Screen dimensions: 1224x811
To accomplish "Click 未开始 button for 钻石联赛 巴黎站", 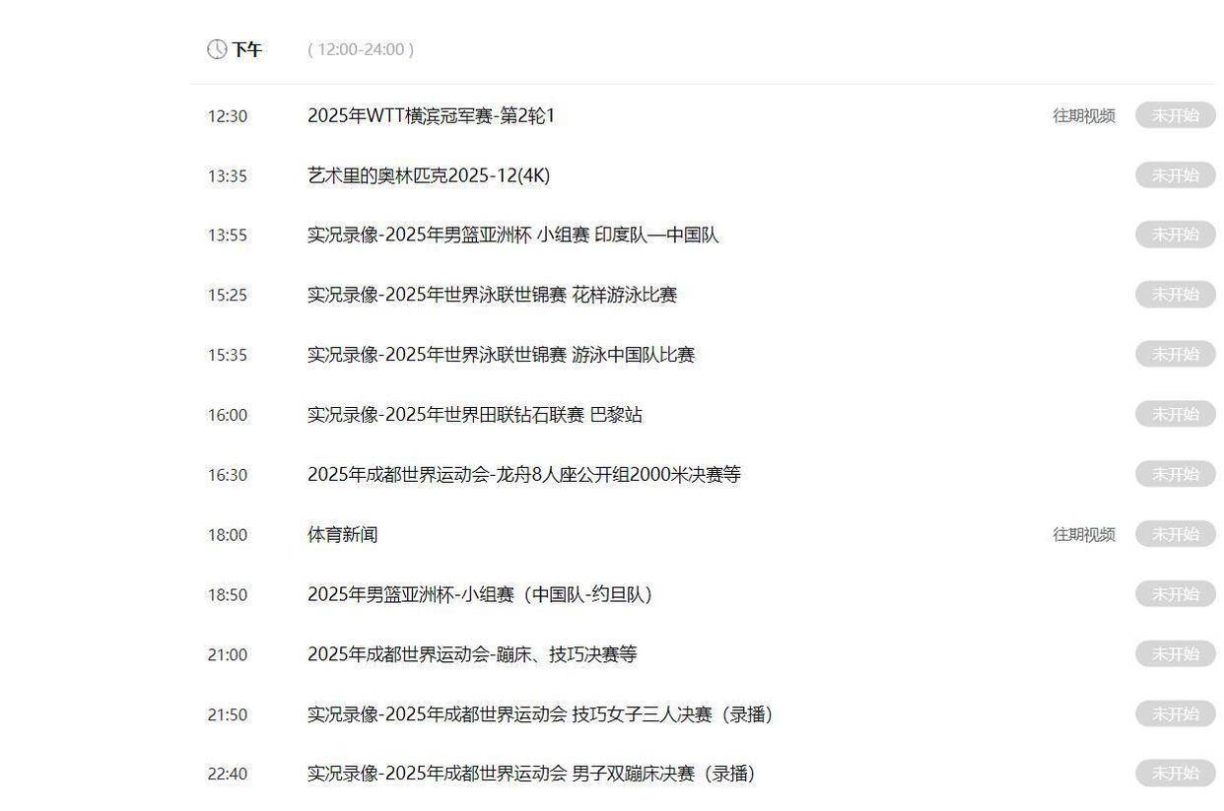I will click(1175, 415).
